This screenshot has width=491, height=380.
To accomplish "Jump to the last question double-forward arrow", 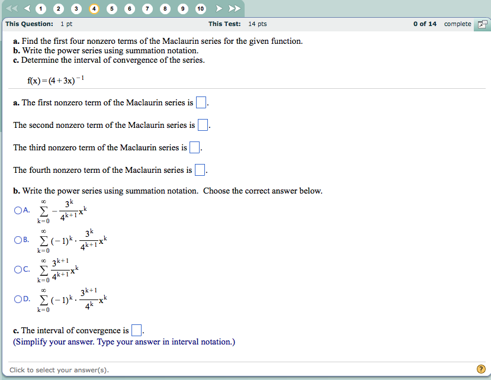I will tap(234, 8).
